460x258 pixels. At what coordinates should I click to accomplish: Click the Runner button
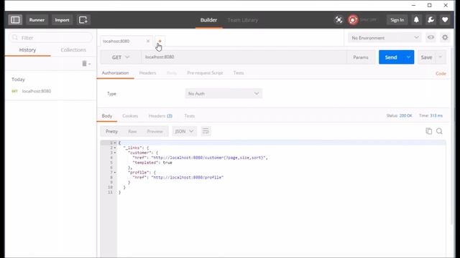pyautogui.click(x=37, y=20)
